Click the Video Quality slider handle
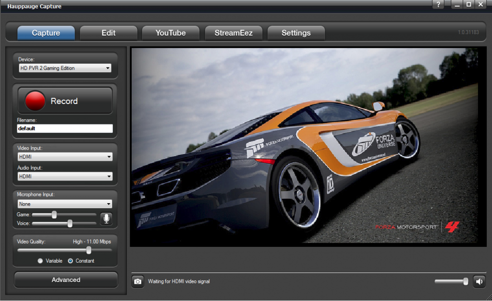The height and width of the screenshot is (301, 492). tap(89, 250)
